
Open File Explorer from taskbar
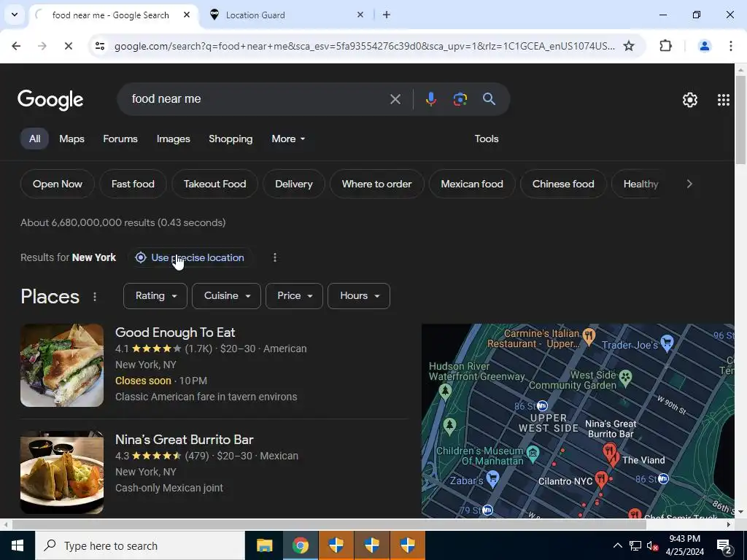coord(264,545)
